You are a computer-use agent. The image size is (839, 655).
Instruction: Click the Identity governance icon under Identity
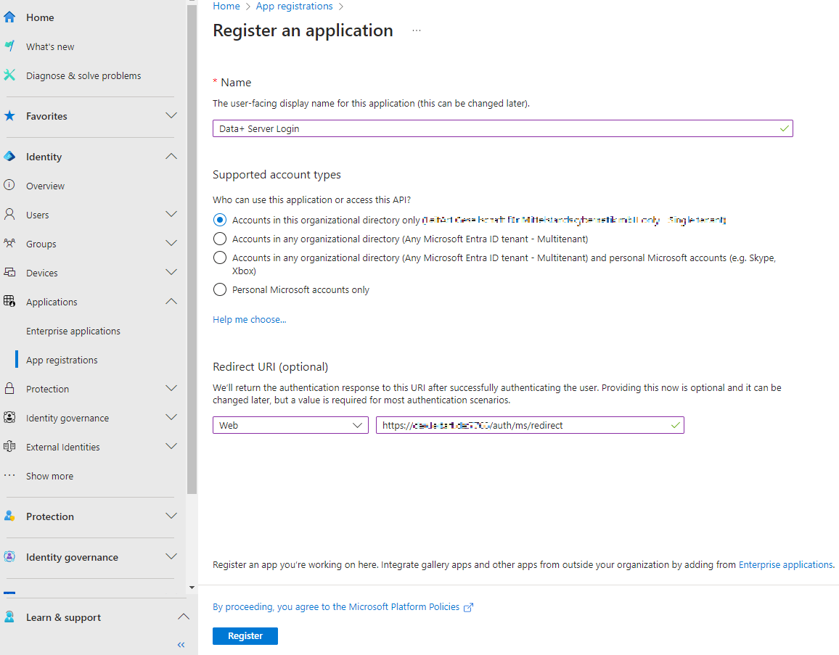pos(9,417)
